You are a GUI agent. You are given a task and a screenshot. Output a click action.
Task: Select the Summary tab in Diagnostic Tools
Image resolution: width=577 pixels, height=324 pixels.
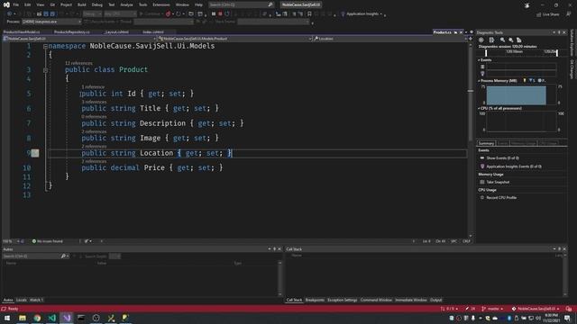(486, 143)
